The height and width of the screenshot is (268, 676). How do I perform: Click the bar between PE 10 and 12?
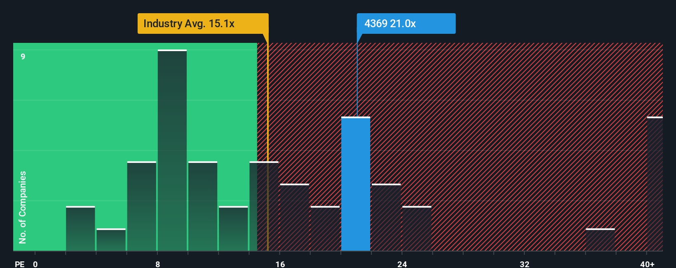pyautogui.click(x=203, y=206)
